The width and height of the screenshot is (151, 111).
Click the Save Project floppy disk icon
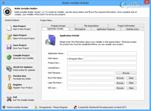(9, 47)
